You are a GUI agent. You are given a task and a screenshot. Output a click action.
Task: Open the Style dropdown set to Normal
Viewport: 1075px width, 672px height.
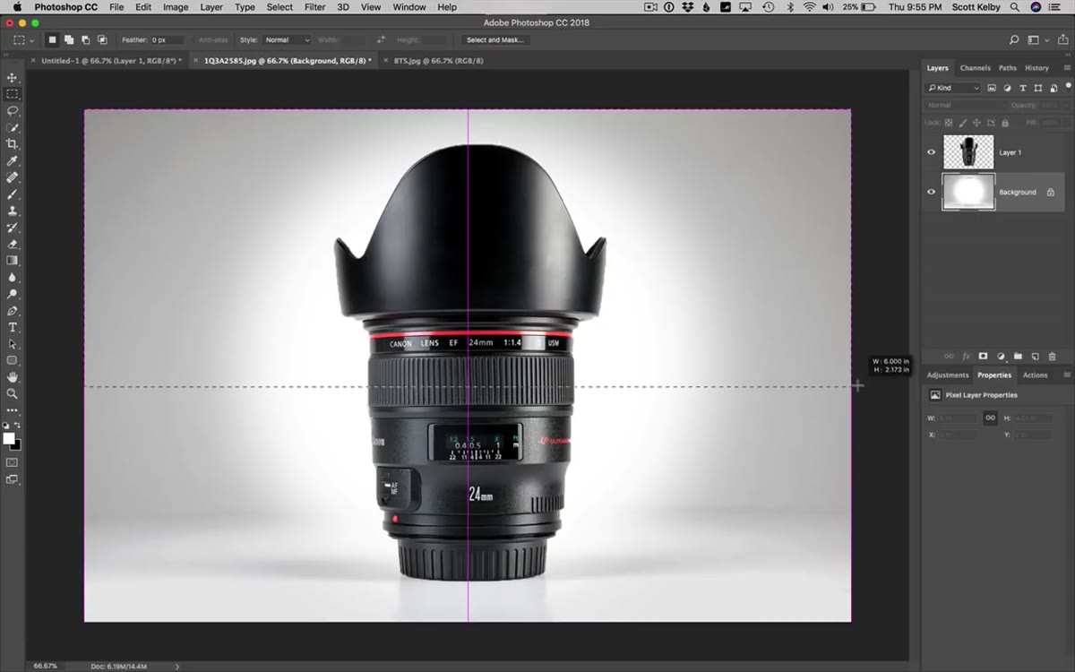click(287, 40)
